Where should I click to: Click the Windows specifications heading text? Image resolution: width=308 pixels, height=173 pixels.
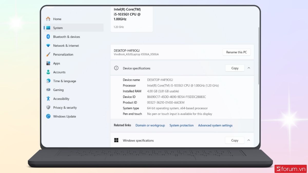tap(138, 140)
